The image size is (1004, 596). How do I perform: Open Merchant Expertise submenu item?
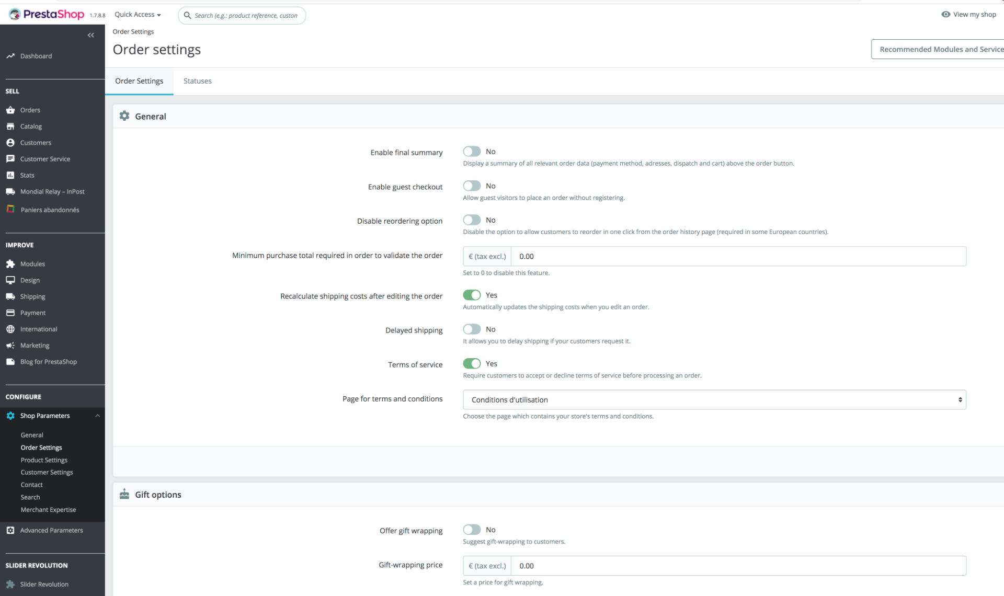pyautogui.click(x=48, y=510)
